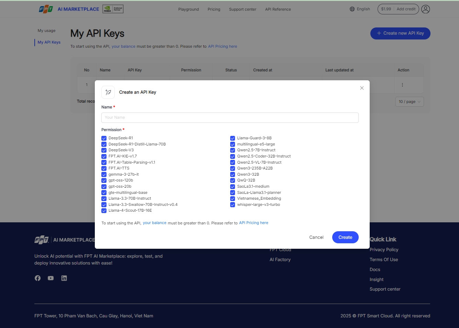This screenshot has width=459, height=328.
Task: Toggle the gpt-oss-20b checkbox
Action: [x=104, y=187]
